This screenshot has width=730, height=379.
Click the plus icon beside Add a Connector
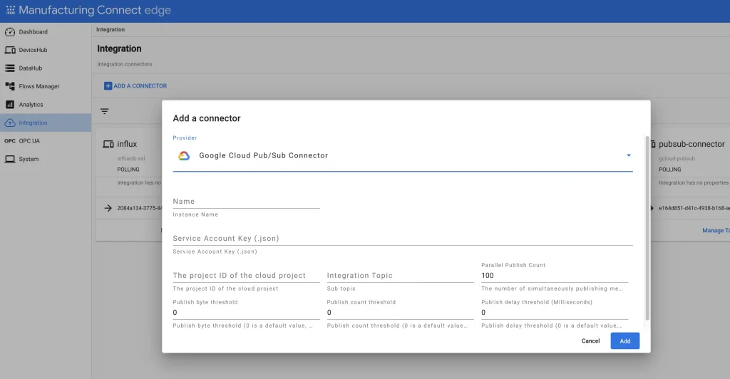[108, 86]
